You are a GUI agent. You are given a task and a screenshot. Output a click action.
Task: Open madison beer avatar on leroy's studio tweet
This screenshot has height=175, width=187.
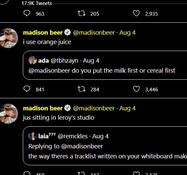(9, 114)
